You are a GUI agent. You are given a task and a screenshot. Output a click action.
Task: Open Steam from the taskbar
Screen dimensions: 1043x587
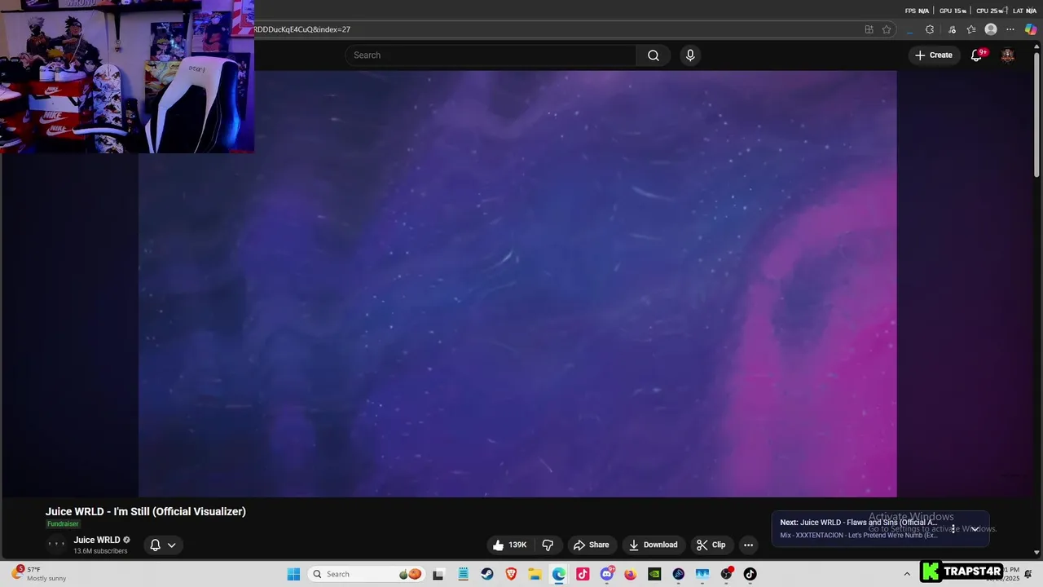[486, 574]
